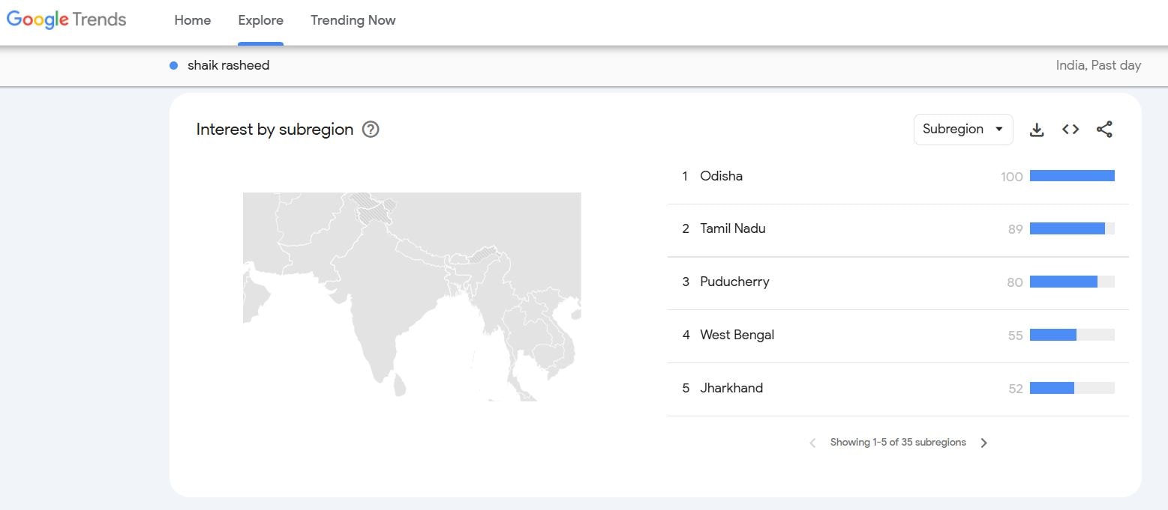The height and width of the screenshot is (510, 1168).
Task: Open the Home tab
Action: pyautogui.click(x=193, y=20)
